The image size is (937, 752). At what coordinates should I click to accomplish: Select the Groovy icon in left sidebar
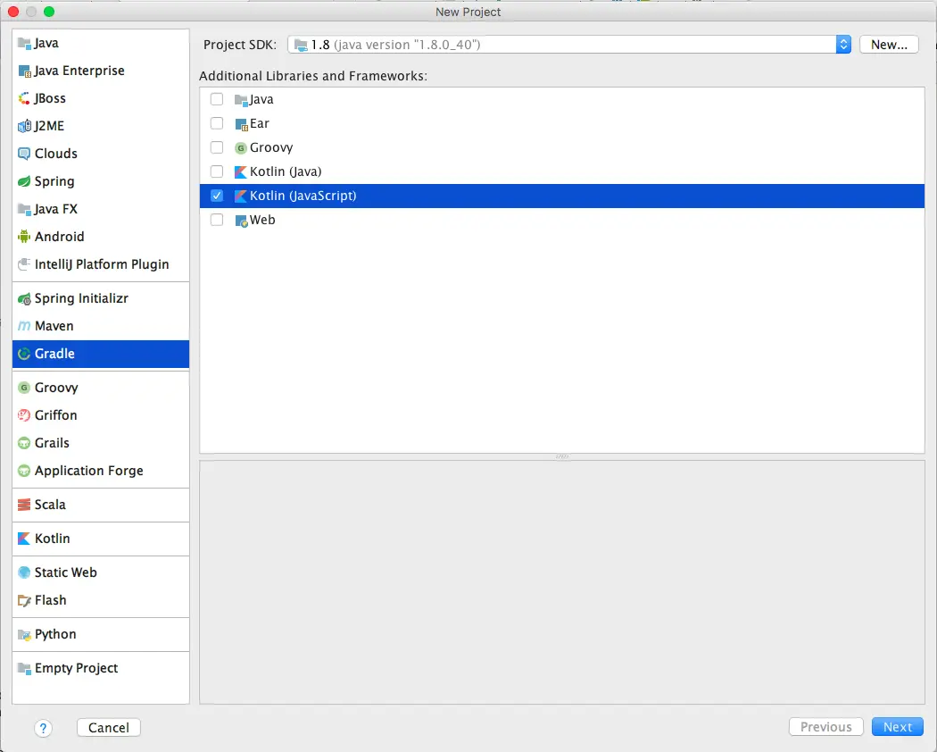click(x=24, y=388)
